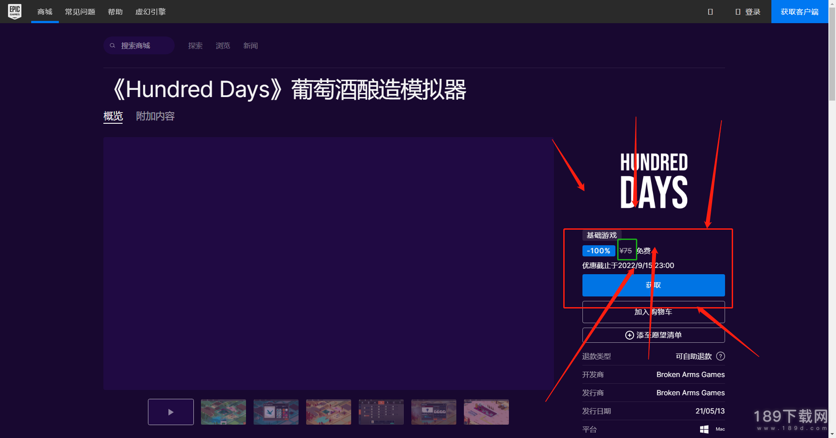The image size is (836, 438).
Task: Click 加入购物车 add to cart
Action: [x=653, y=312]
